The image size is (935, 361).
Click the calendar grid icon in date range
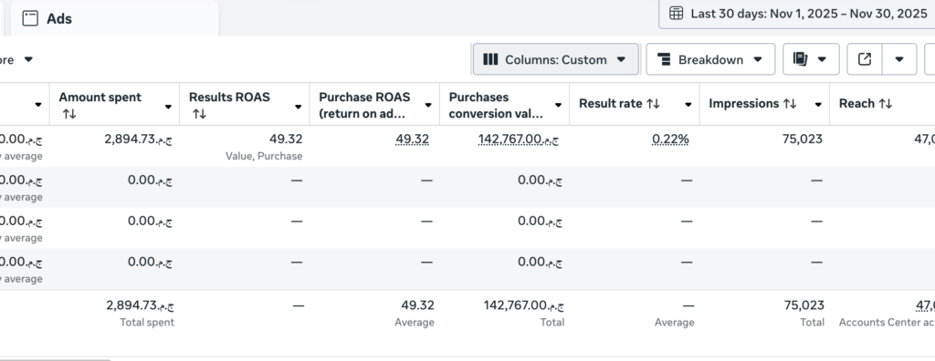click(676, 14)
